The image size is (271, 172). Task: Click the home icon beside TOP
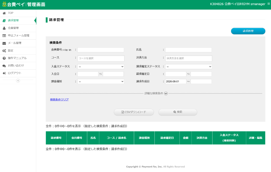pos(4,13)
